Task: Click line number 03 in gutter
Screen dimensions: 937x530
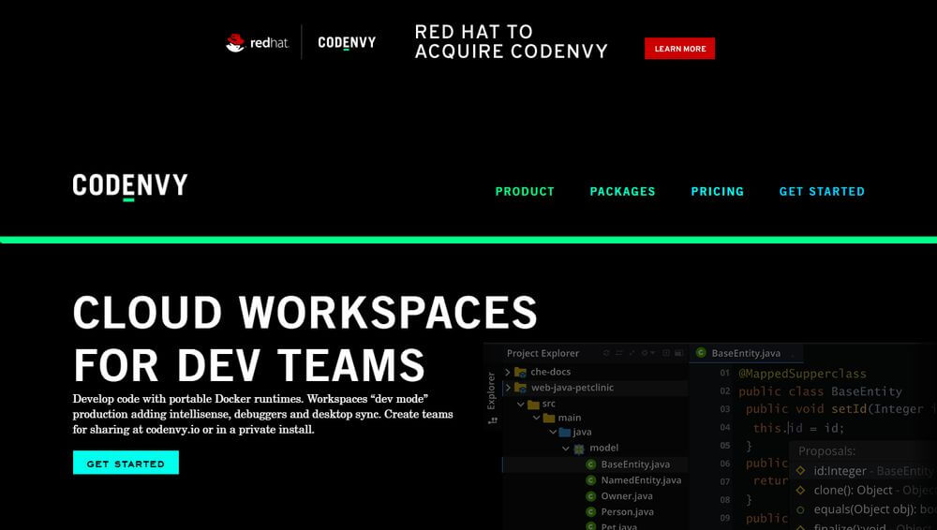Action: coord(725,409)
